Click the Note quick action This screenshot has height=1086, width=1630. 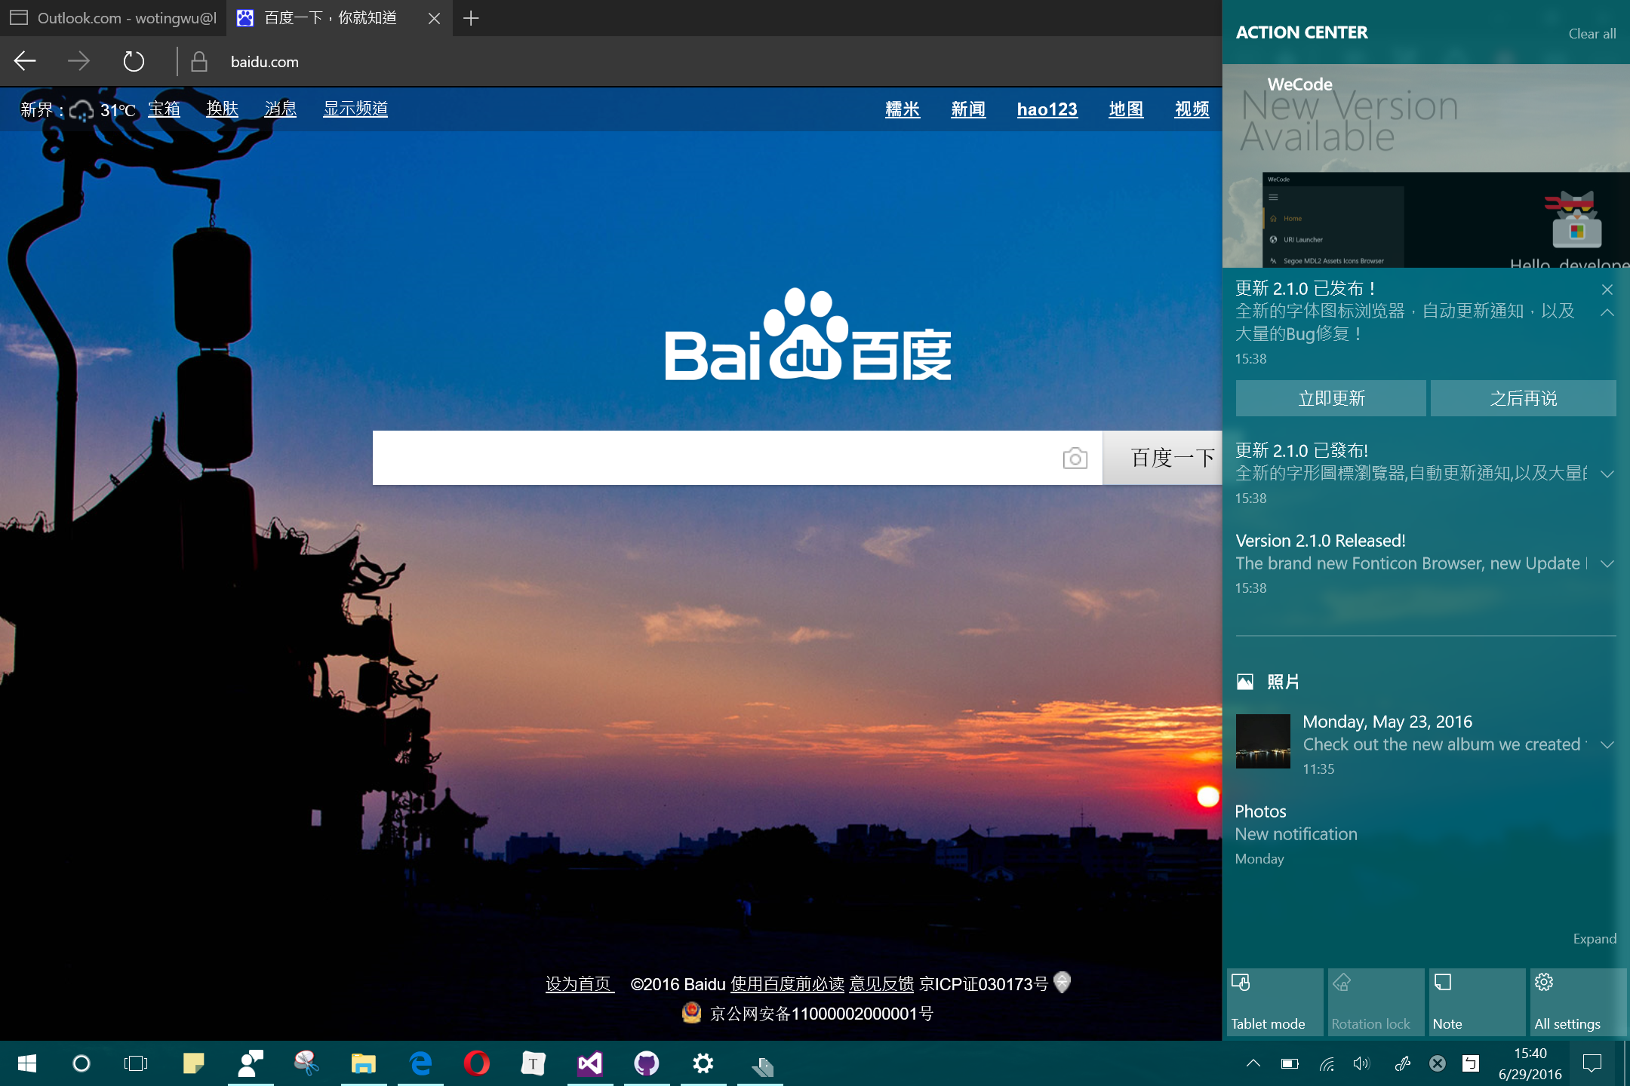(1478, 1002)
